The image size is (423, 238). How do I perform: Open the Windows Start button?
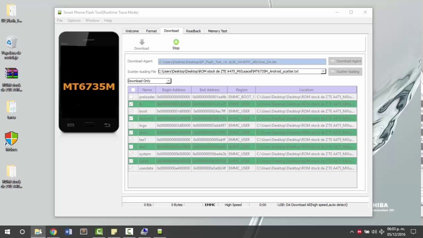click(7, 232)
